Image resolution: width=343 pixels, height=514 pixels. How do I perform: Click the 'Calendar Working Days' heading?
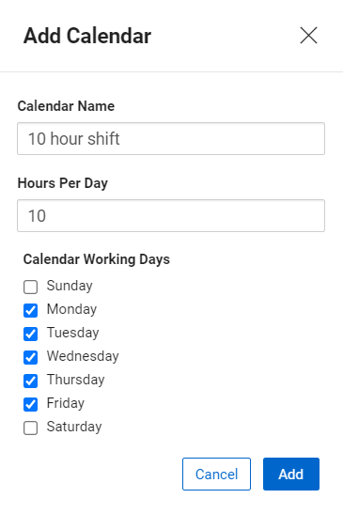pos(97,259)
